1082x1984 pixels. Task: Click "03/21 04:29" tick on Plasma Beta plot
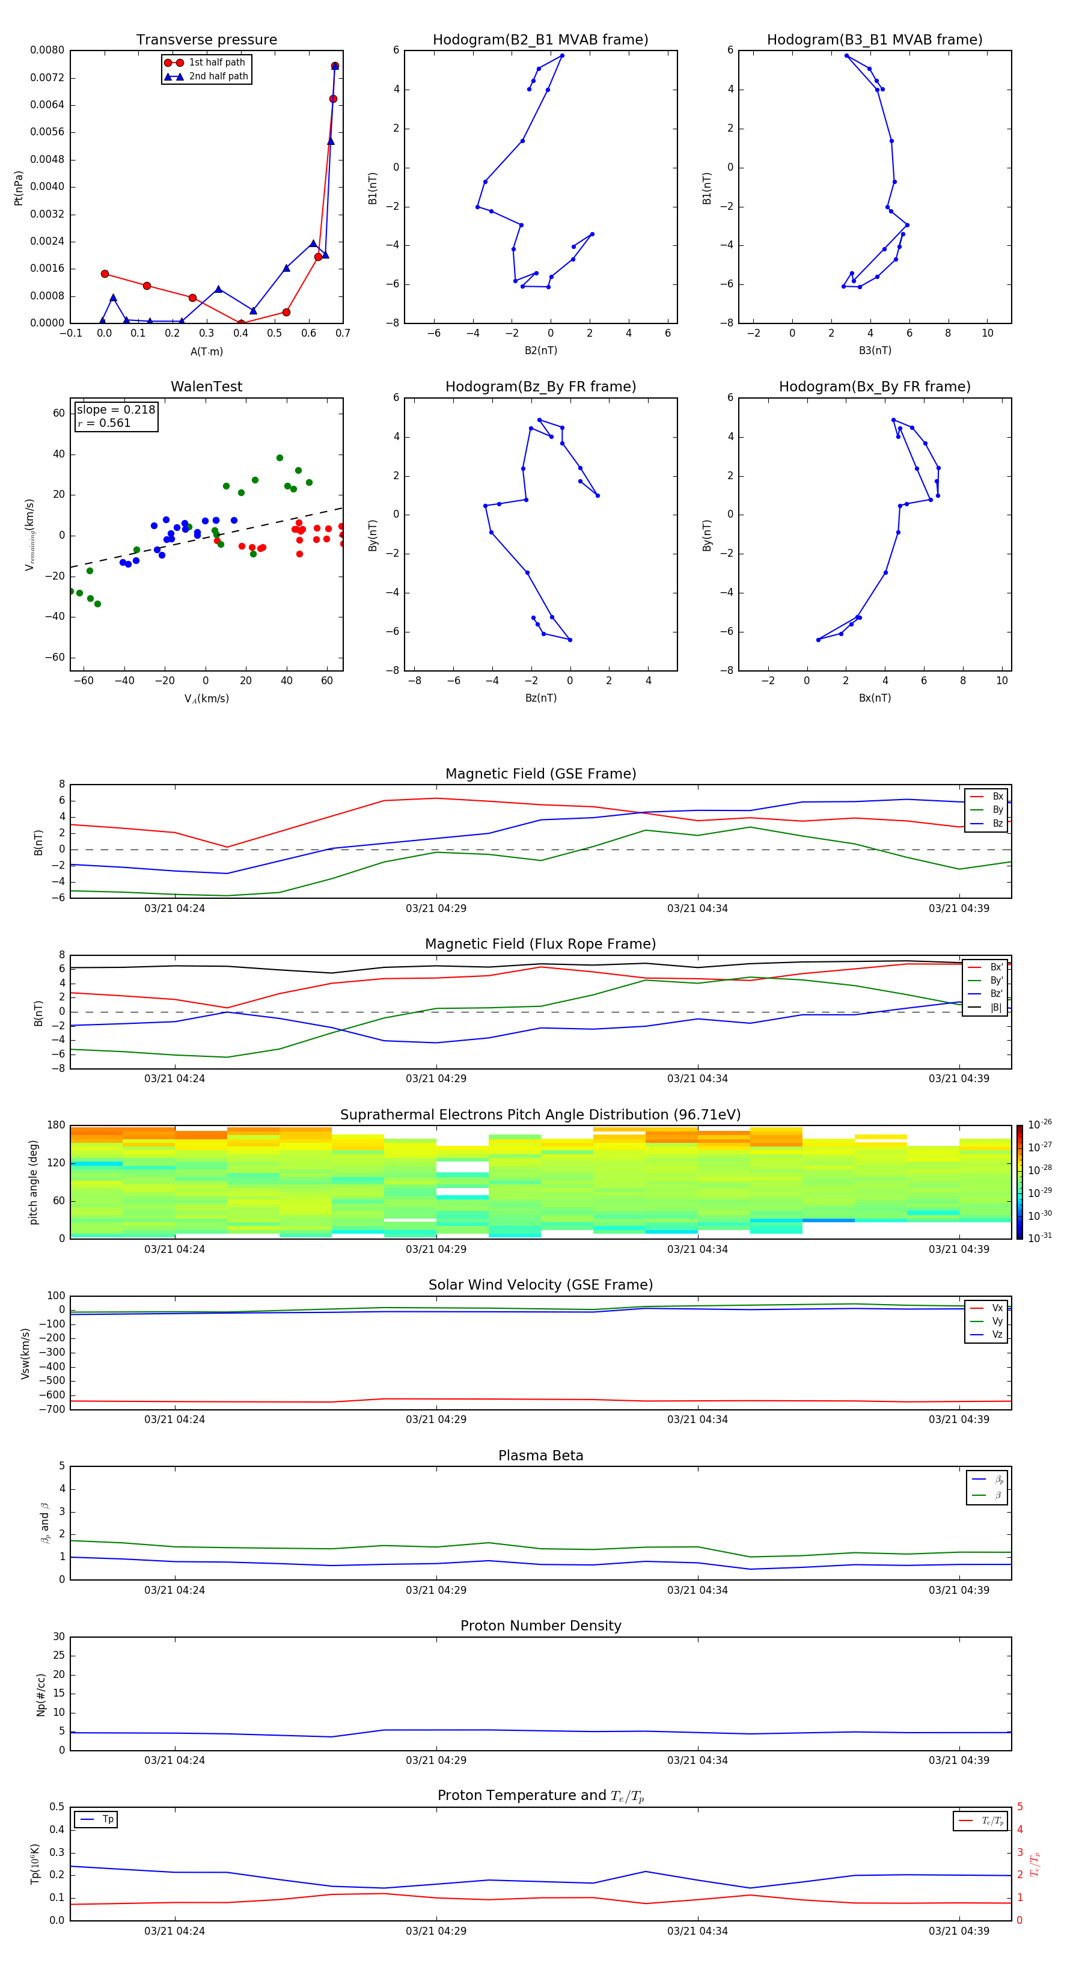click(x=436, y=1590)
